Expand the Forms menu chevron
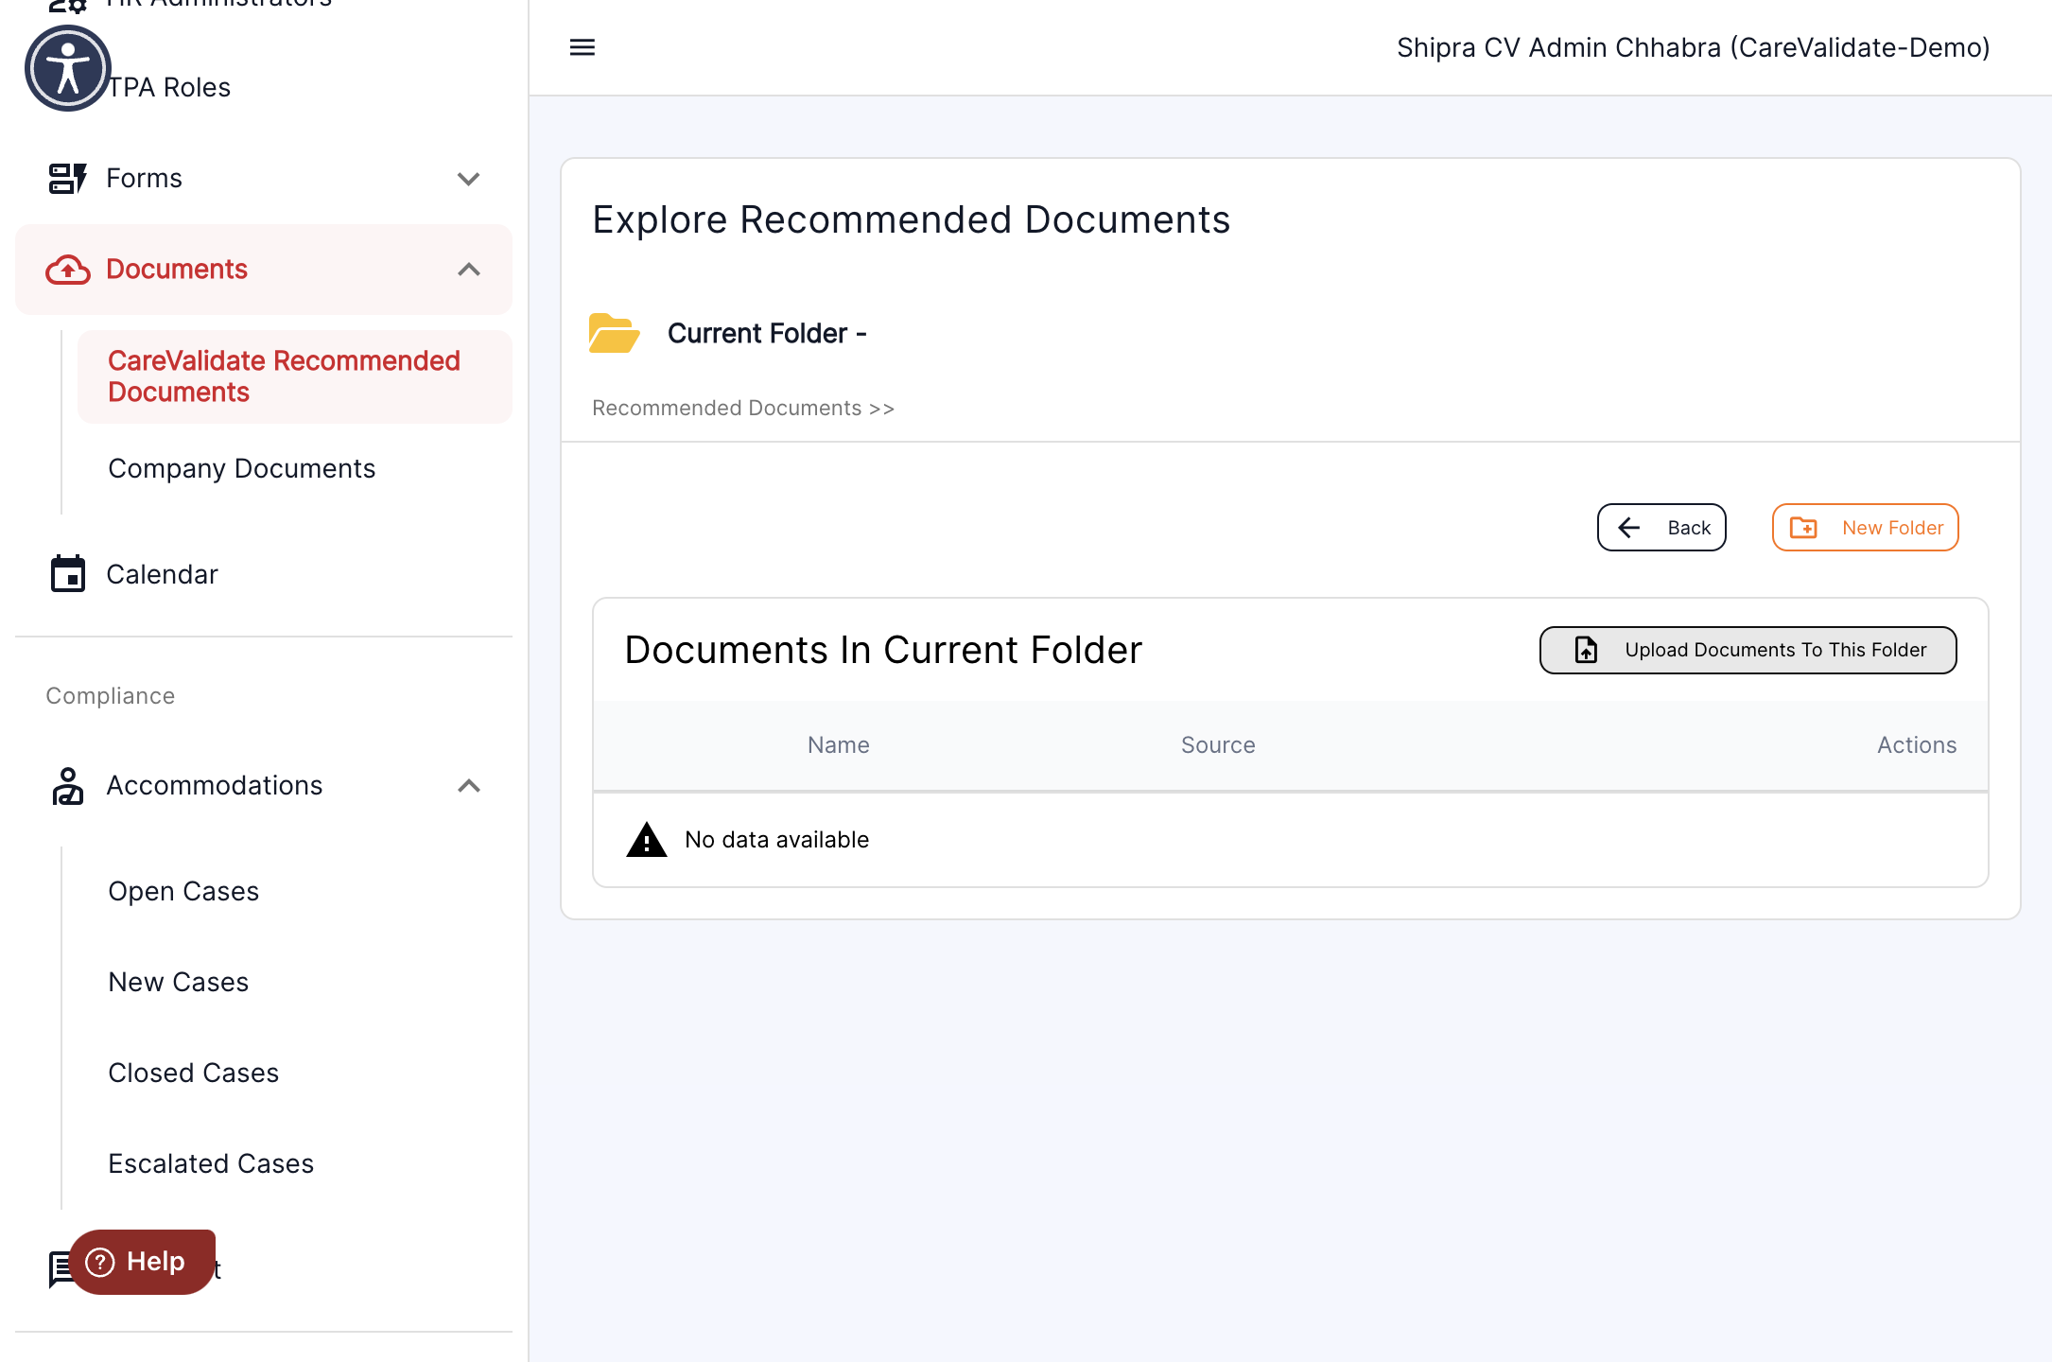The height and width of the screenshot is (1362, 2052). 469,179
